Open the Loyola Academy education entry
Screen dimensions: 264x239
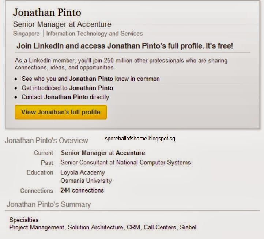(x=83, y=172)
